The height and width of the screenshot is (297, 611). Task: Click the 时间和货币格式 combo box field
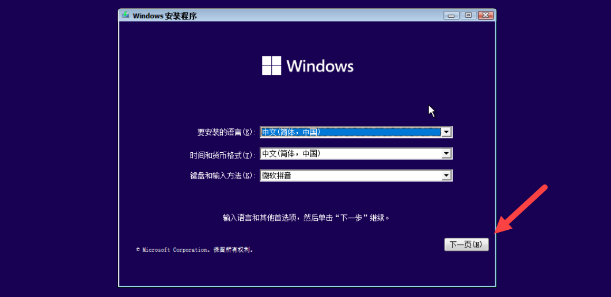[x=356, y=154]
